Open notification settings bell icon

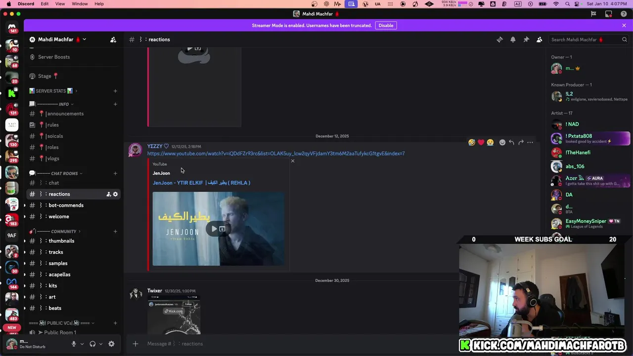tap(513, 40)
